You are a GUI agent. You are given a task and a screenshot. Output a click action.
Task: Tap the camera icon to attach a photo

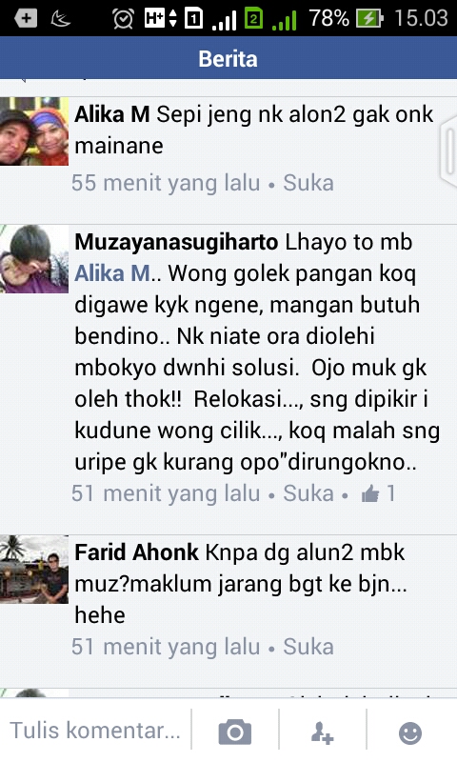[235, 732]
